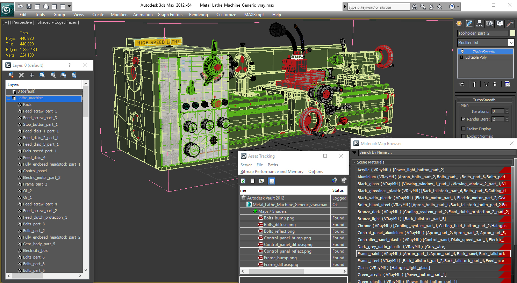Click the Status column header in Asset Tracking
Screen dimensions: 517x283
[x=339, y=190]
